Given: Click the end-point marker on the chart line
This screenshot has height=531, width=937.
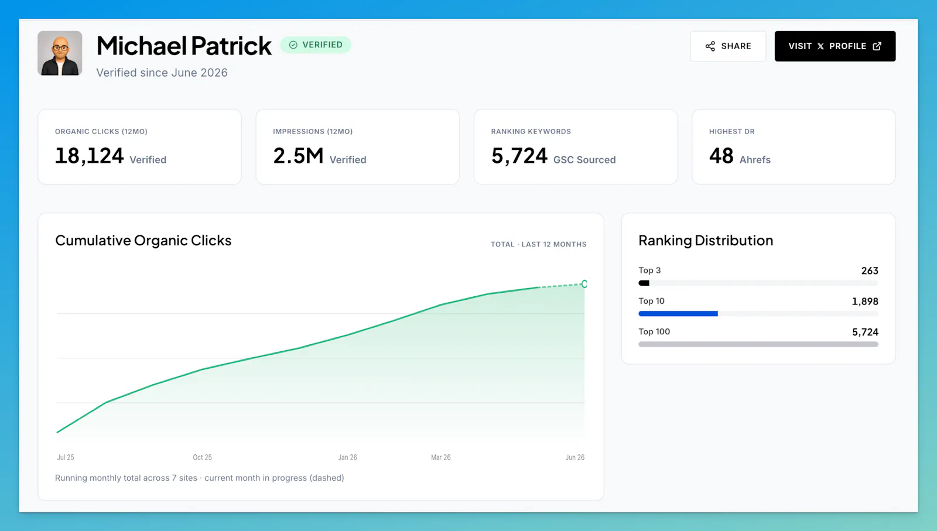Looking at the screenshot, I should (x=584, y=284).
